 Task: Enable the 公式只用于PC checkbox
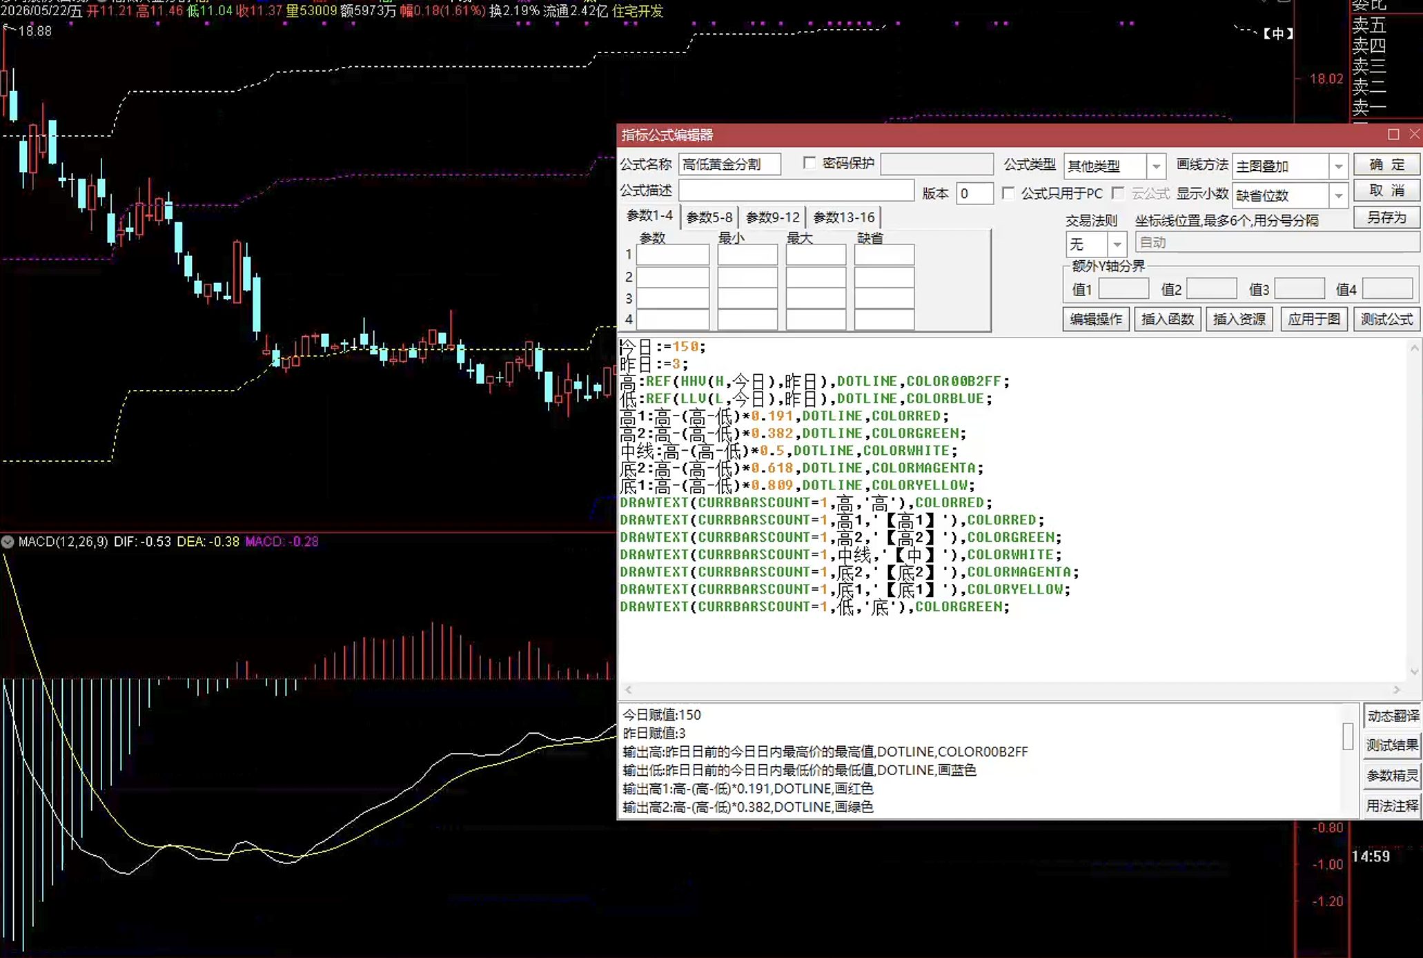(1008, 193)
